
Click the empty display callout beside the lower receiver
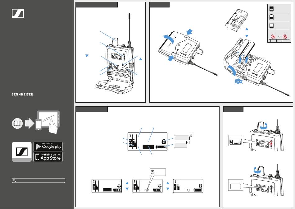point(236,185)
